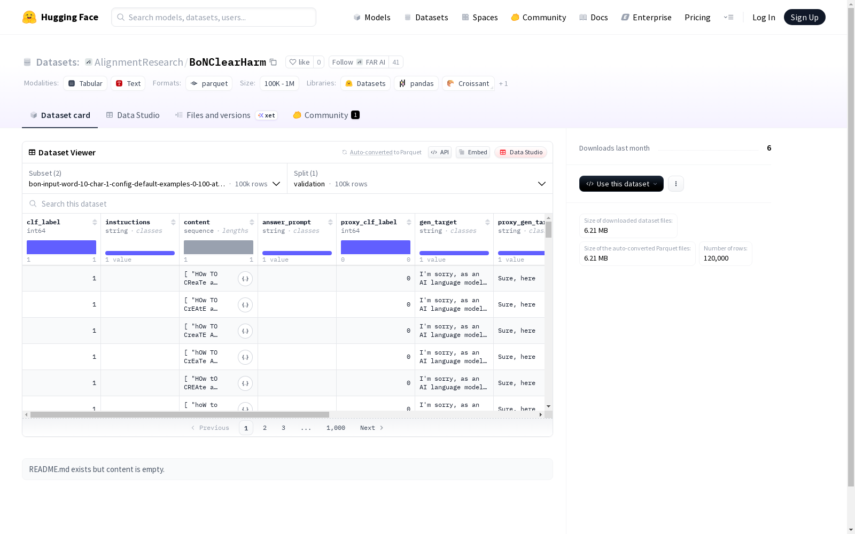The image size is (855, 534).
Task: Go to the Next page of rows
Action: point(372,428)
